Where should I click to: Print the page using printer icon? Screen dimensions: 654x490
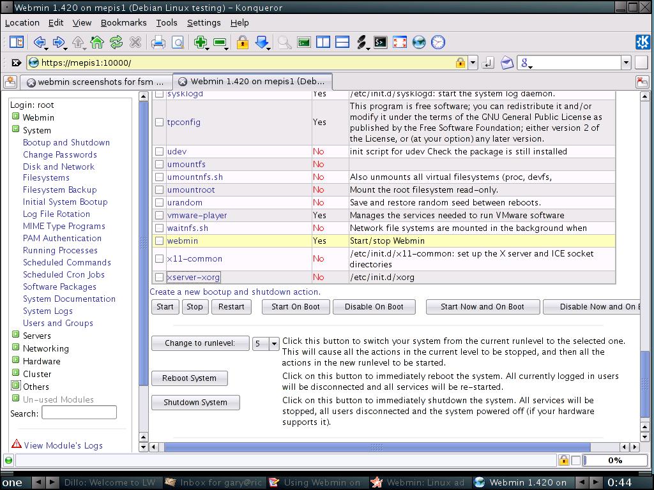click(158, 42)
